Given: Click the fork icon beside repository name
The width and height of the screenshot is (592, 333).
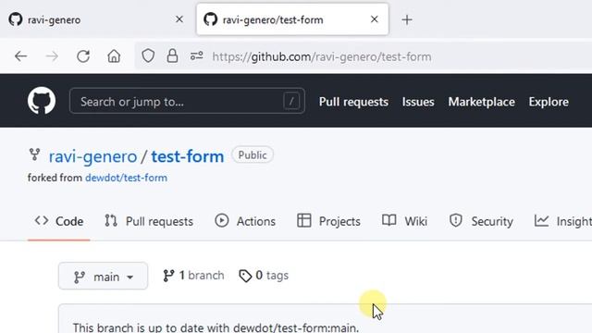Looking at the screenshot, I should pos(34,154).
